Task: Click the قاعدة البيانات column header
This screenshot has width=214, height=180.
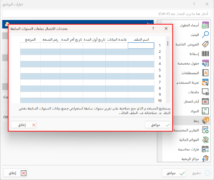Action: click(116, 40)
